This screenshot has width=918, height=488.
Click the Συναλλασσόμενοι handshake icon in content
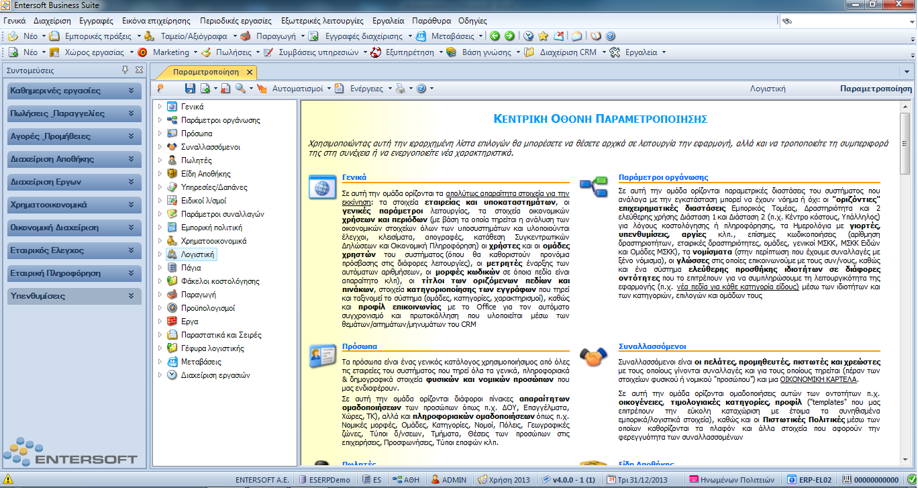(593, 355)
